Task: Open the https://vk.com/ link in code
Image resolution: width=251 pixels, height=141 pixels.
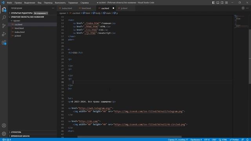Action: [89, 121]
